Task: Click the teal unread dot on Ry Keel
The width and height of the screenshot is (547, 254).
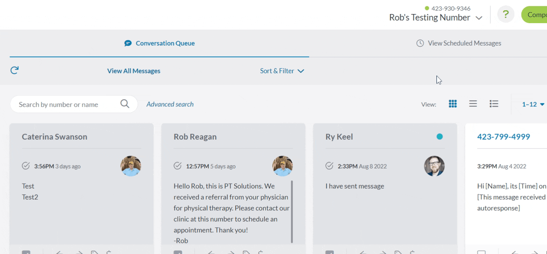Action: click(439, 137)
